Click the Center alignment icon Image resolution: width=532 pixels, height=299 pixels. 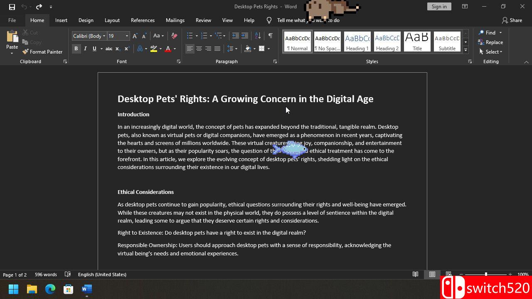point(199,49)
